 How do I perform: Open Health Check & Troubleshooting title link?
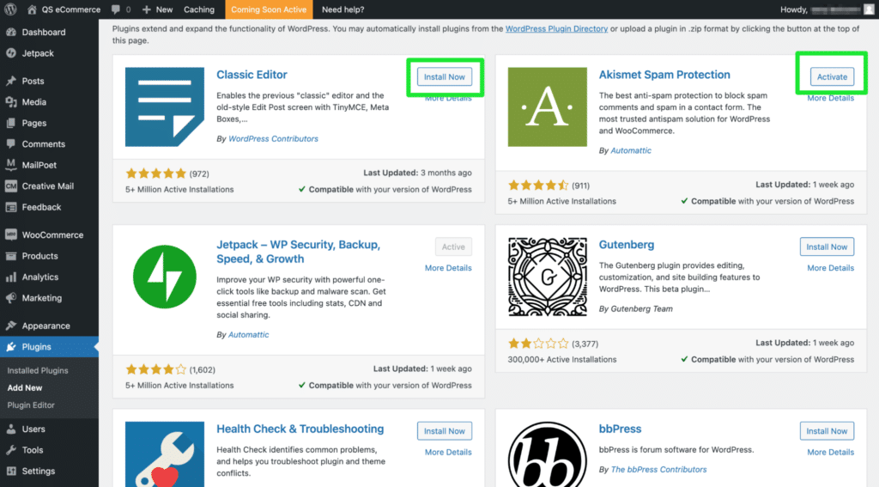click(300, 429)
